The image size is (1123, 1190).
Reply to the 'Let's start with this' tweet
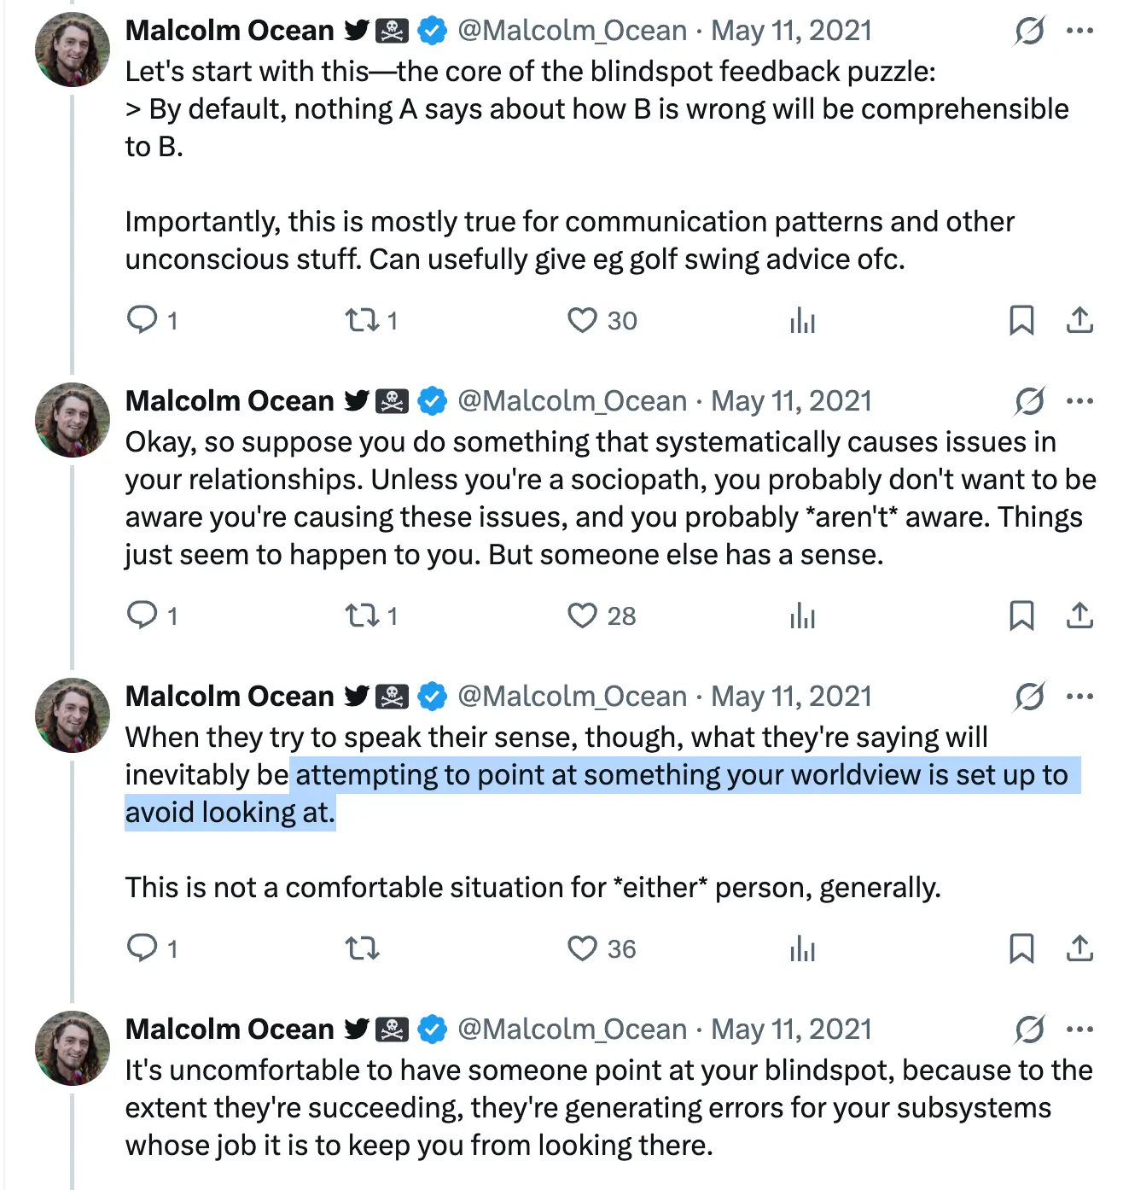pos(142,320)
